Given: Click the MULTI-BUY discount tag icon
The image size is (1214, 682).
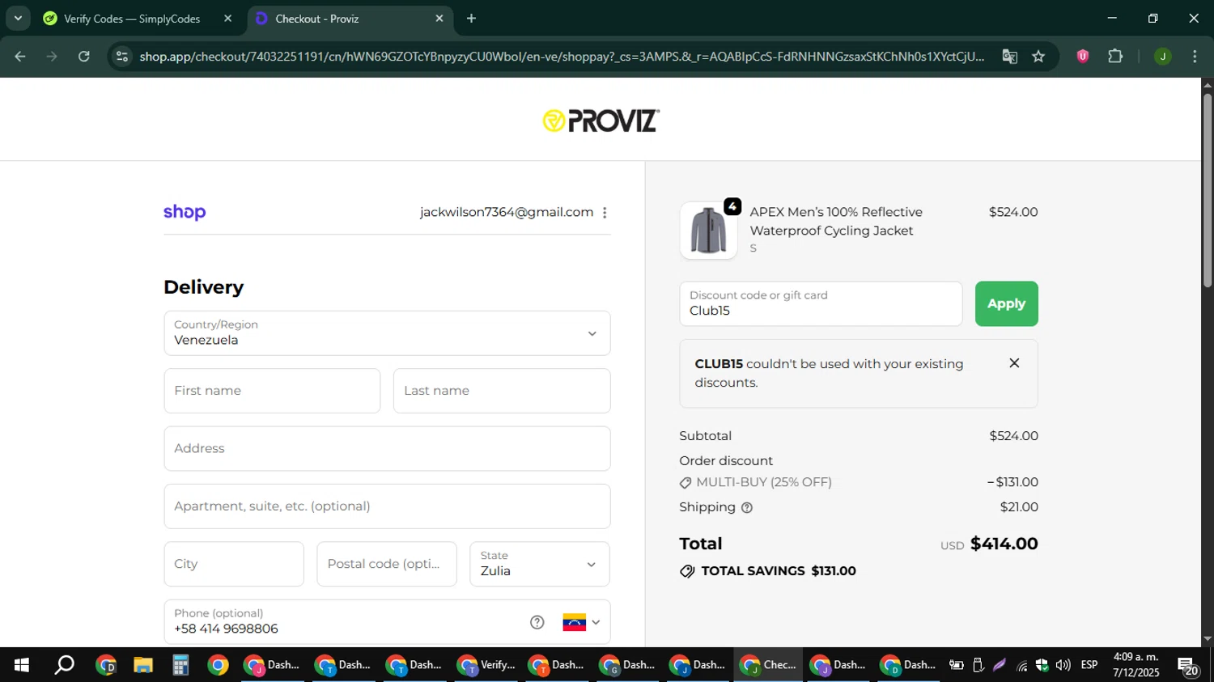Looking at the screenshot, I should tap(686, 483).
